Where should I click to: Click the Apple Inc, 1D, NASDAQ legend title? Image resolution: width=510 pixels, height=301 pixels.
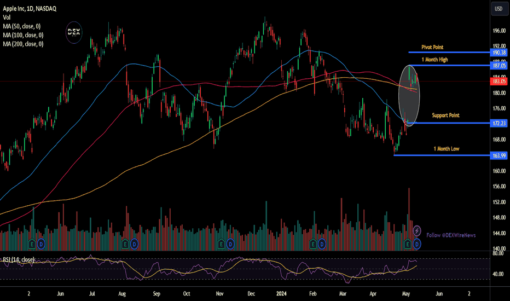point(30,9)
